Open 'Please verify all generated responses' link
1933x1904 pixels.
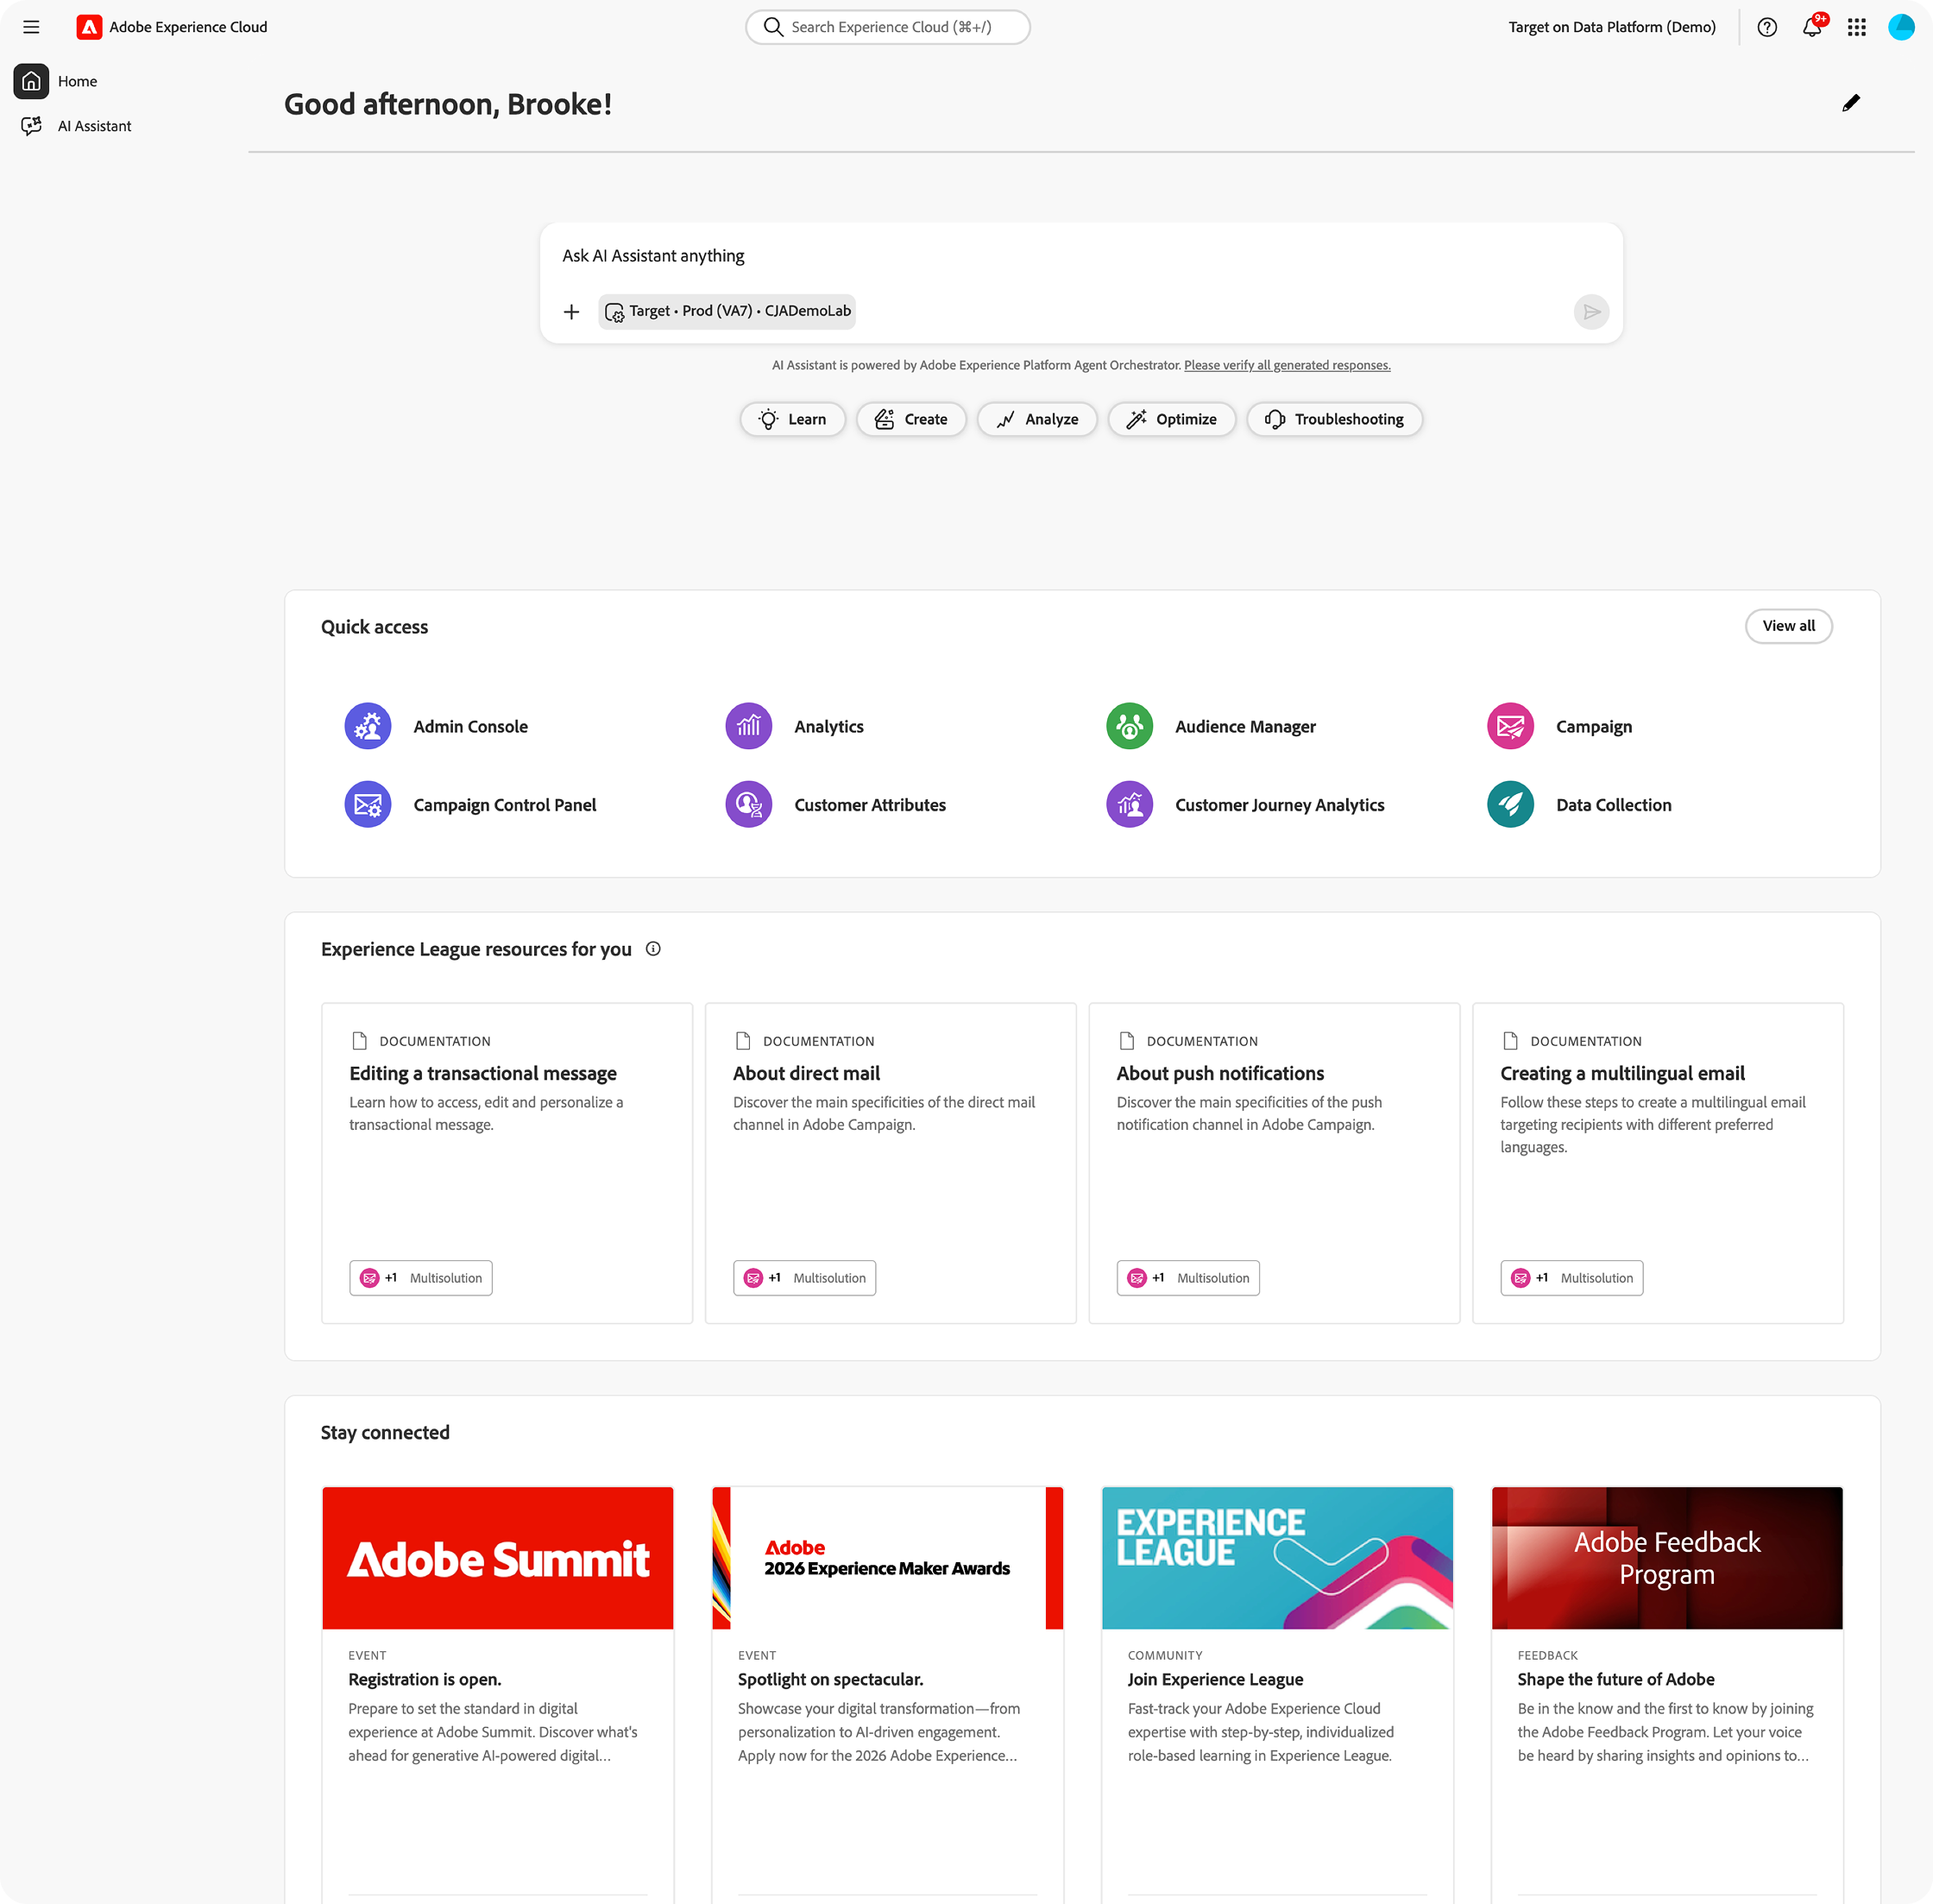point(1287,365)
